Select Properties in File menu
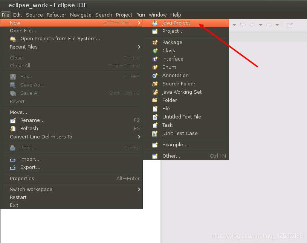 [71, 178]
